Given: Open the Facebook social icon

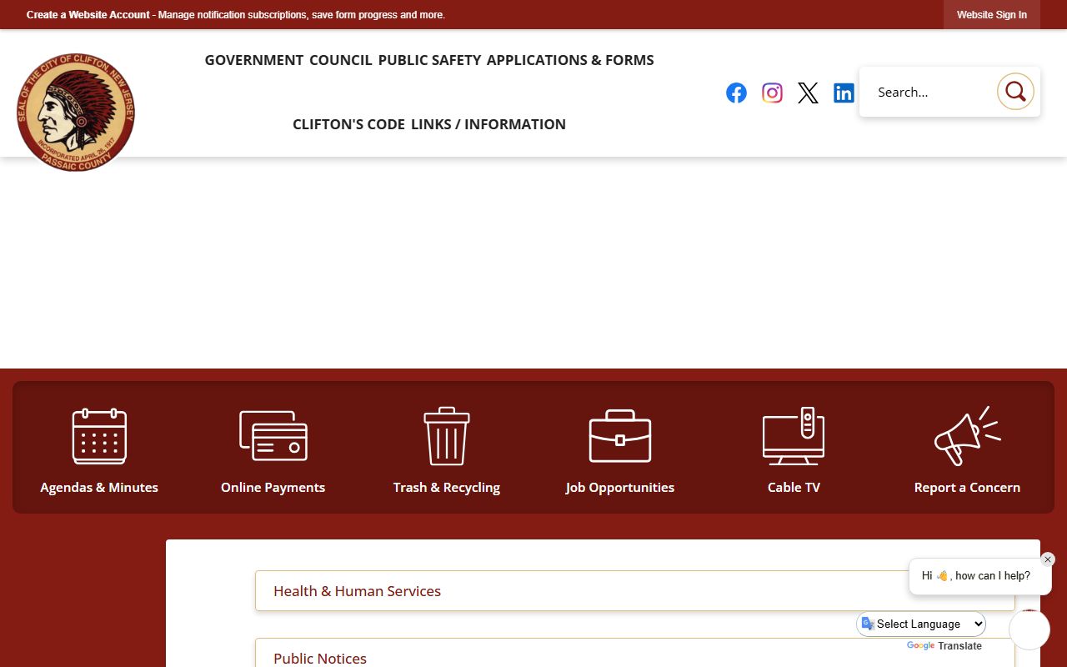Looking at the screenshot, I should [736, 93].
